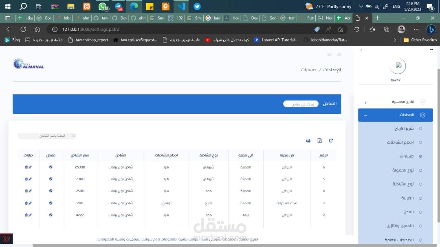The height and width of the screenshot is (247, 440).
Task: Click the الاعدادات breadcrumb link
Action: coord(332,70)
